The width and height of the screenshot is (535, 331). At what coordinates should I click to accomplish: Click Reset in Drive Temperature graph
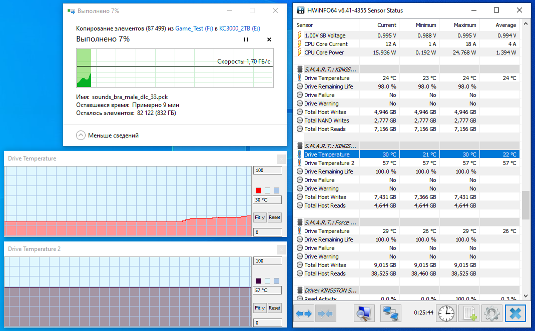point(275,217)
